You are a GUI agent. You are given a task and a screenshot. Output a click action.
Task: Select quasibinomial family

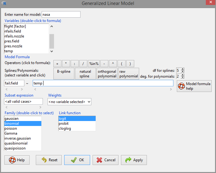pos(23,143)
